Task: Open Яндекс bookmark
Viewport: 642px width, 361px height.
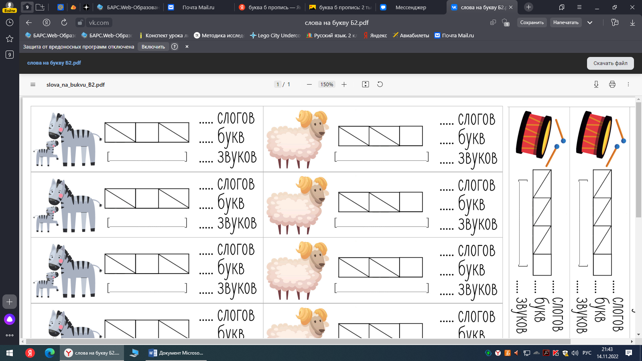Action: pos(375,35)
